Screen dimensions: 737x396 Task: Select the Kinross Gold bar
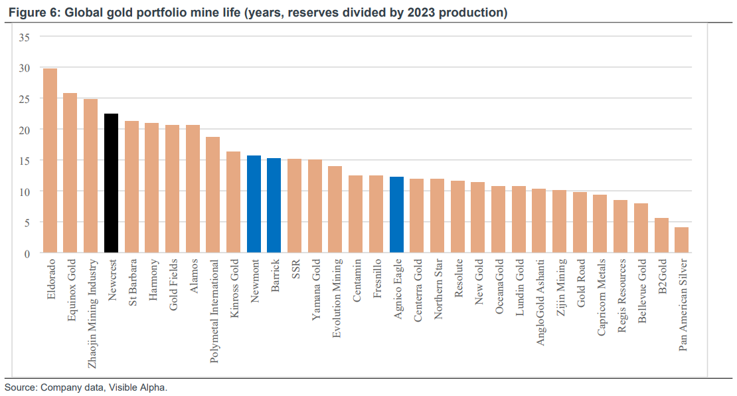point(234,202)
